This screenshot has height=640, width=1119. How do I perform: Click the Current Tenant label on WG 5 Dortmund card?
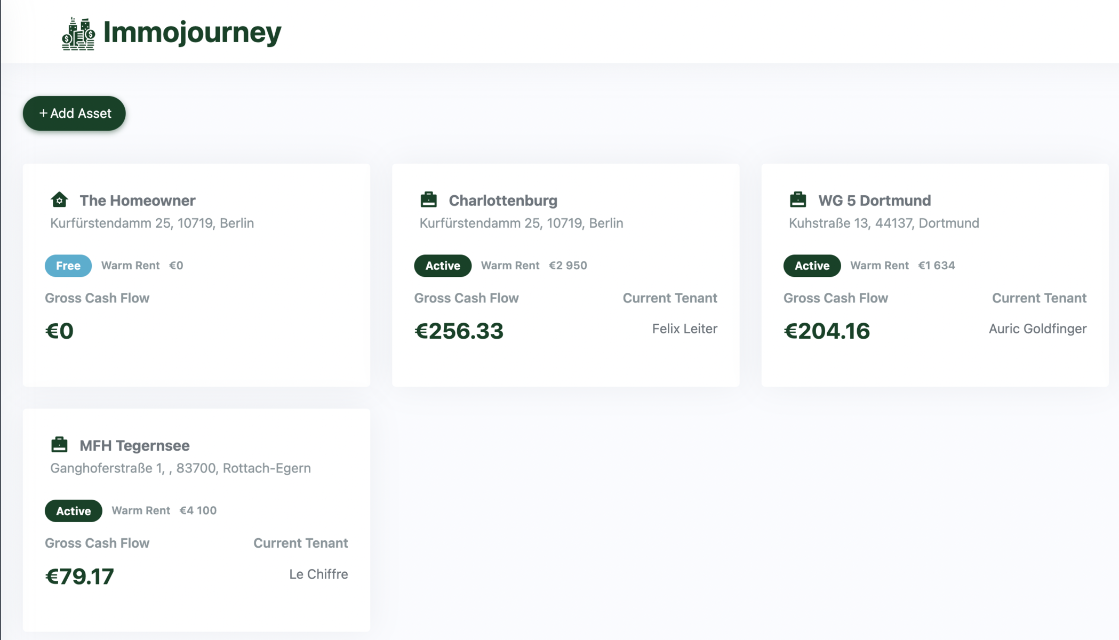tap(1039, 298)
